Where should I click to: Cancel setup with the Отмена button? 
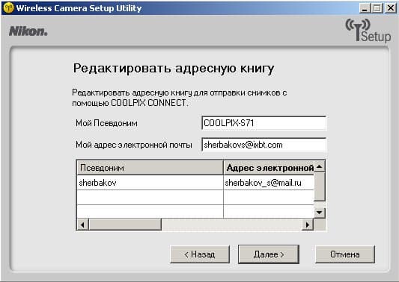(x=345, y=254)
